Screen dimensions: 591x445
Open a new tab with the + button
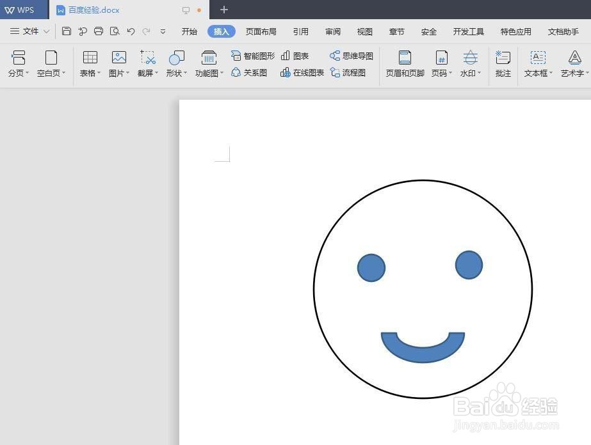coord(223,10)
